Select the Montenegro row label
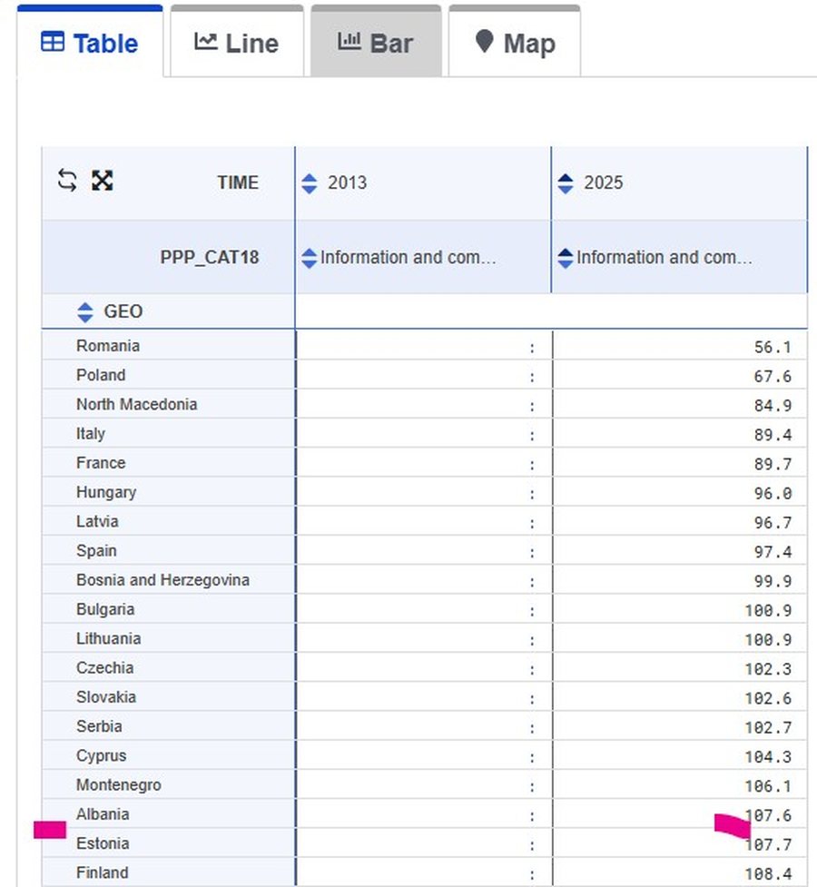Viewport: 817px width, 887px height. click(118, 785)
